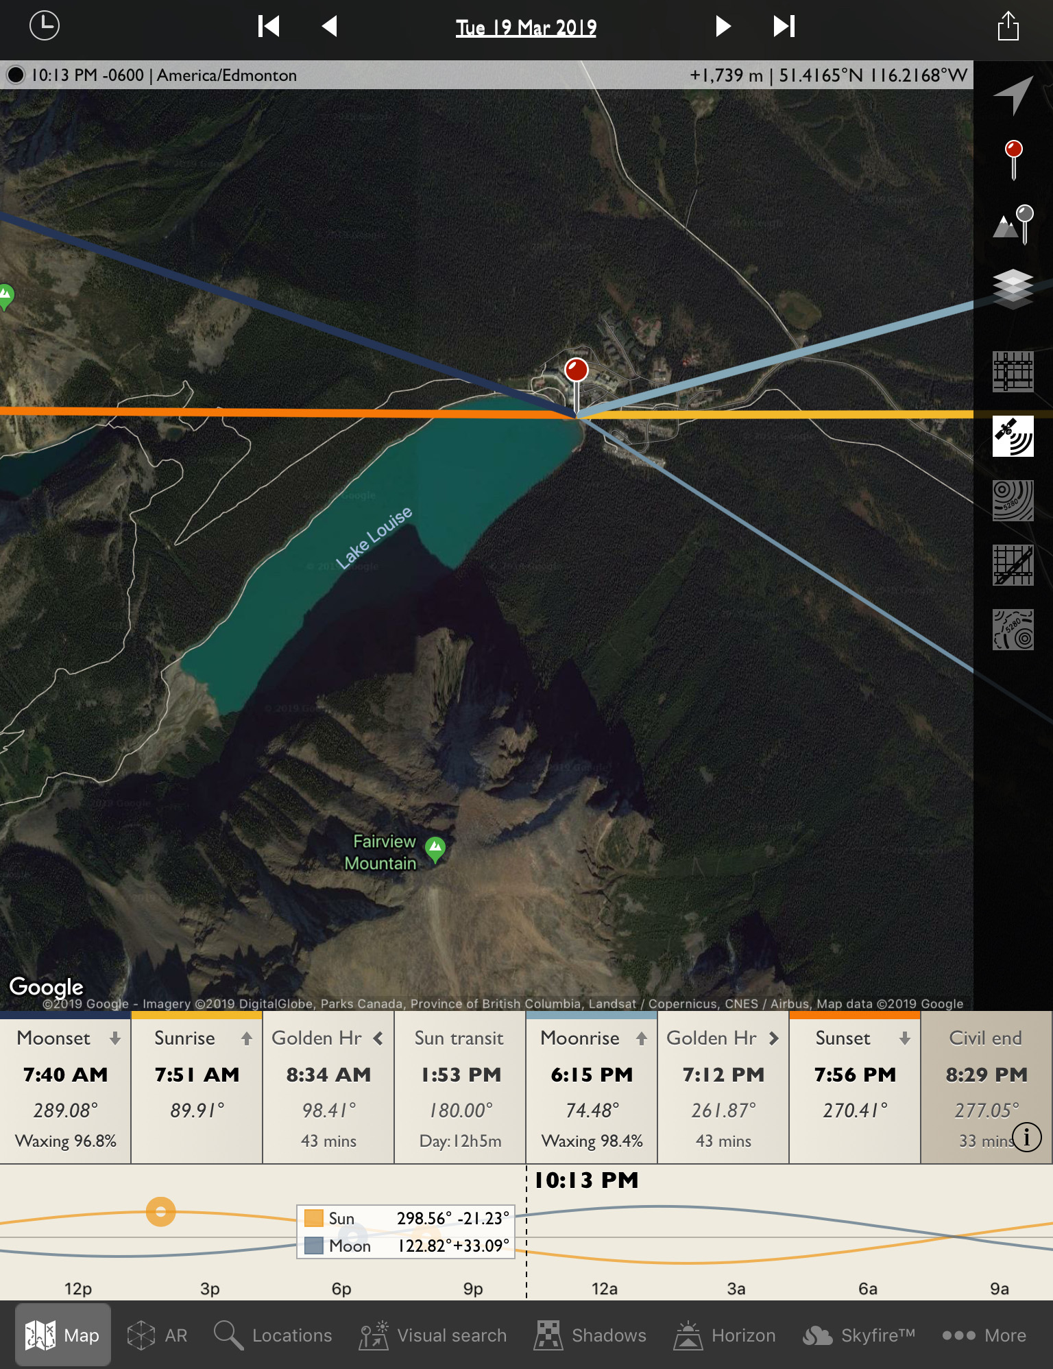
Task: Toggle the terrain contour map type
Action: [1013, 501]
